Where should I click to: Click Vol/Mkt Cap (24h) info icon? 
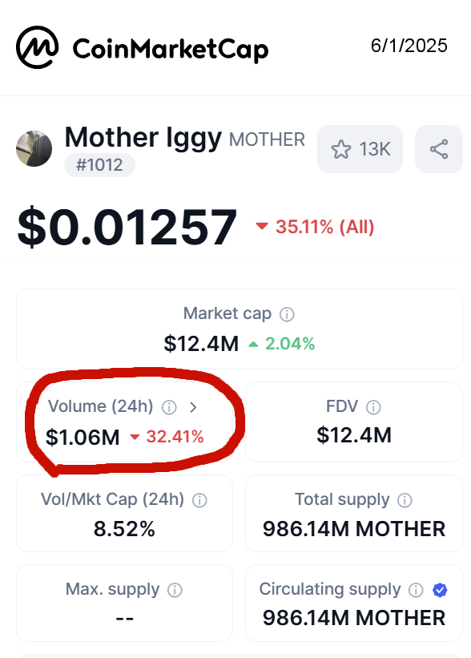(x=199, y=500)
